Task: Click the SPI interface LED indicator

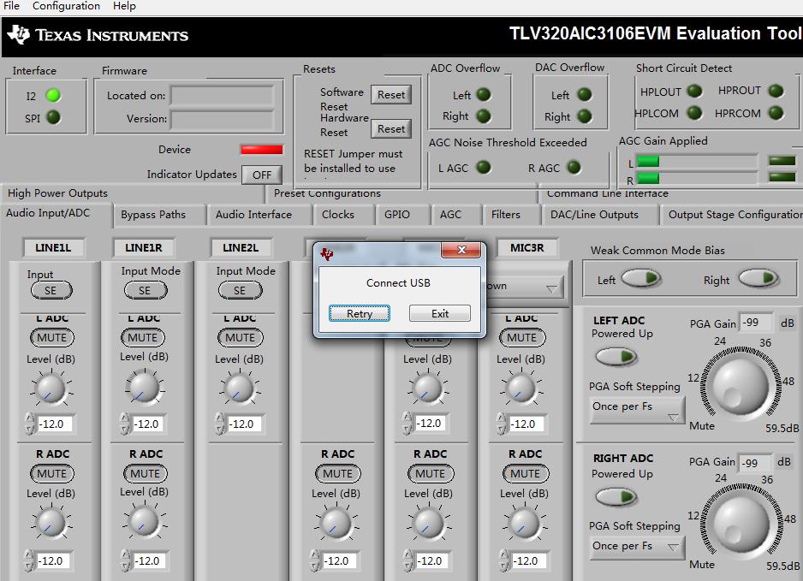Action: 53,118
